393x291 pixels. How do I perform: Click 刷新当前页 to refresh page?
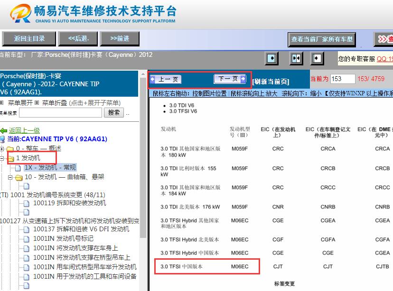(x=271, y=82)
